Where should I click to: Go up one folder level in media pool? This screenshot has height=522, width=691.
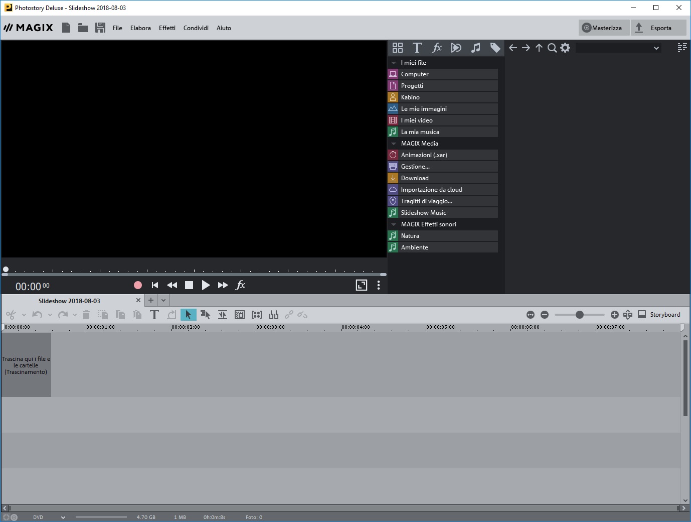(x=539, y=48)
